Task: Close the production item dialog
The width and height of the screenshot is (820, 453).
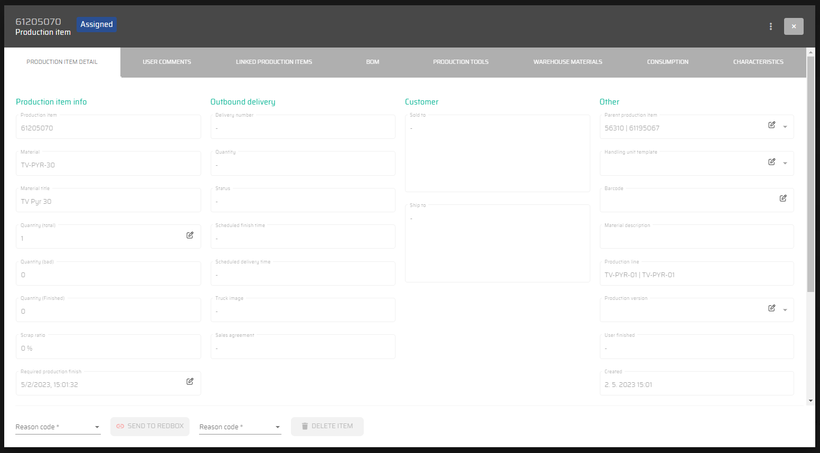Action: (793, 26)
